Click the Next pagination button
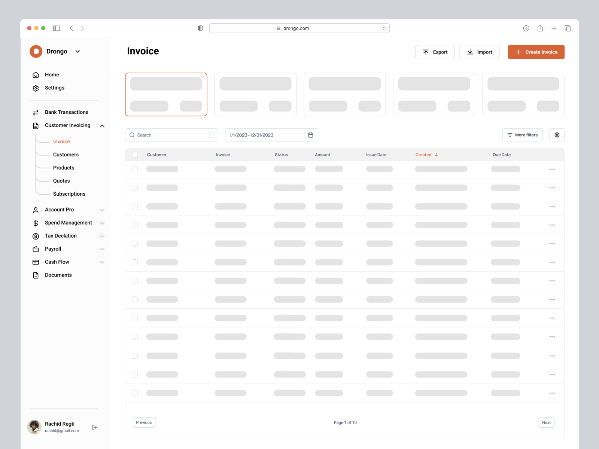Screen dimensions: 599x449 tap(546, 422)
